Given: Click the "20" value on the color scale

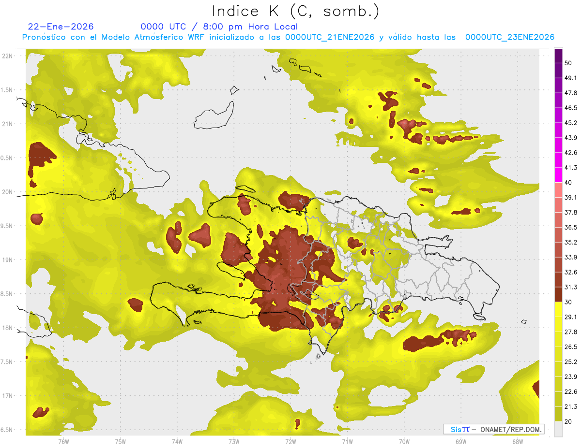Looking at the screenshot, I should pos(568,421).
